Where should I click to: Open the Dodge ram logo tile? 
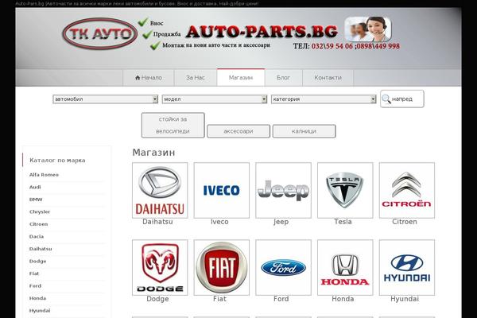[160, 267]
